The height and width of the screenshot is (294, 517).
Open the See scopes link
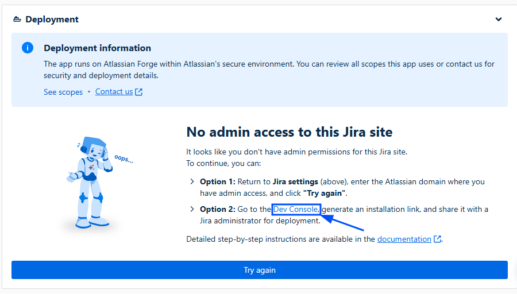coord(63,92)
